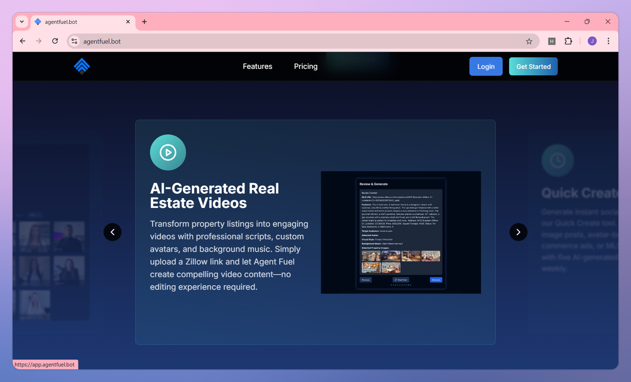Go back in browser history
The width and height of the screenshot is (631, 382).
23,41
